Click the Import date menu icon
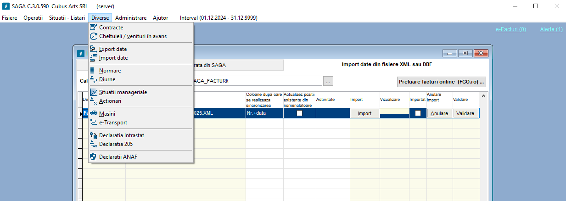This screenshot has height=201, width=566. pos(94,58)
